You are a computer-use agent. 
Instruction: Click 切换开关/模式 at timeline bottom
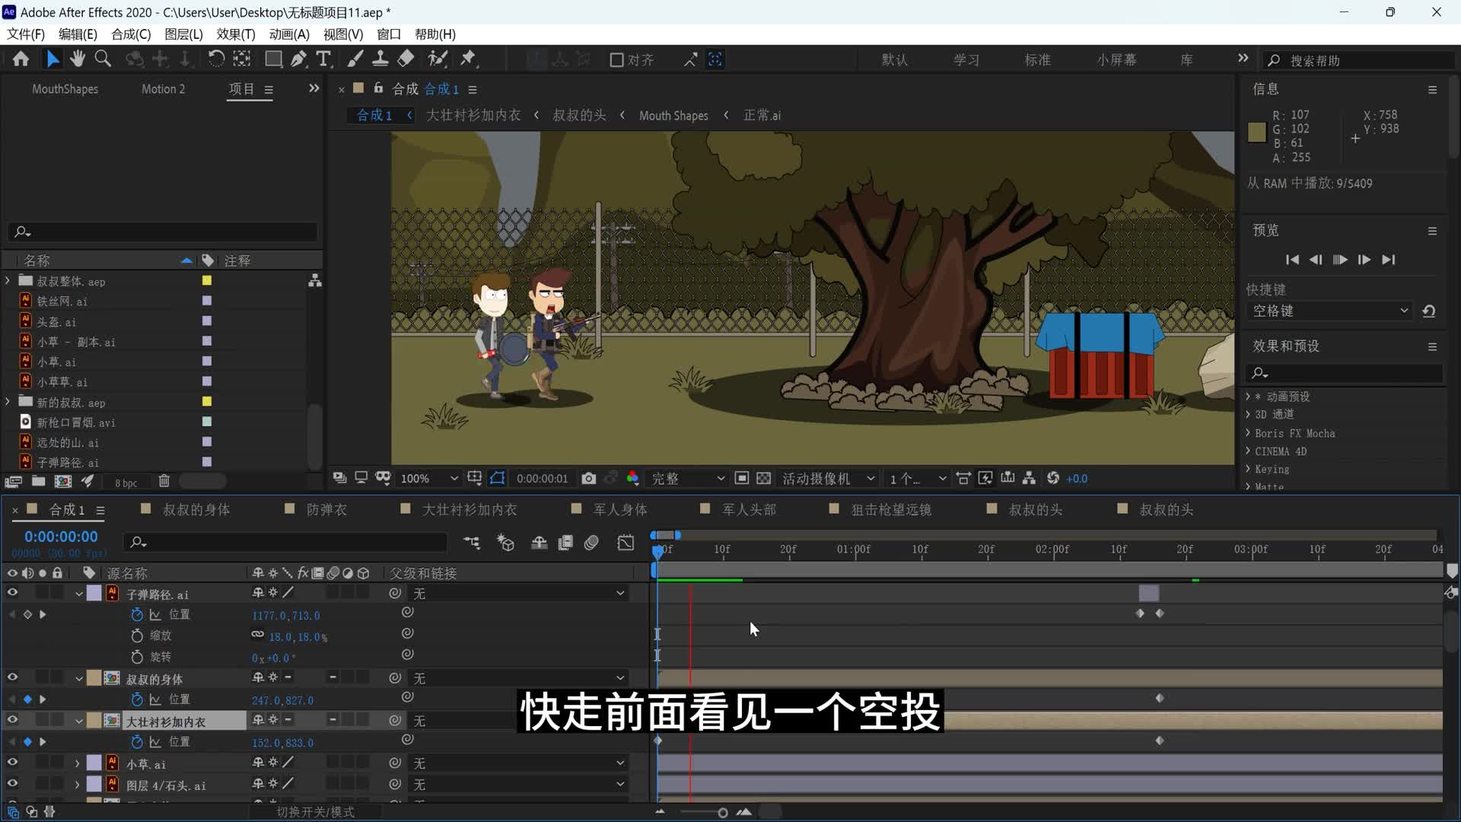pos(315,812)
